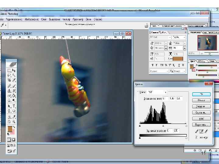Click the load button in Levels
Screen dimensions: 219x164
coord(201,107)
